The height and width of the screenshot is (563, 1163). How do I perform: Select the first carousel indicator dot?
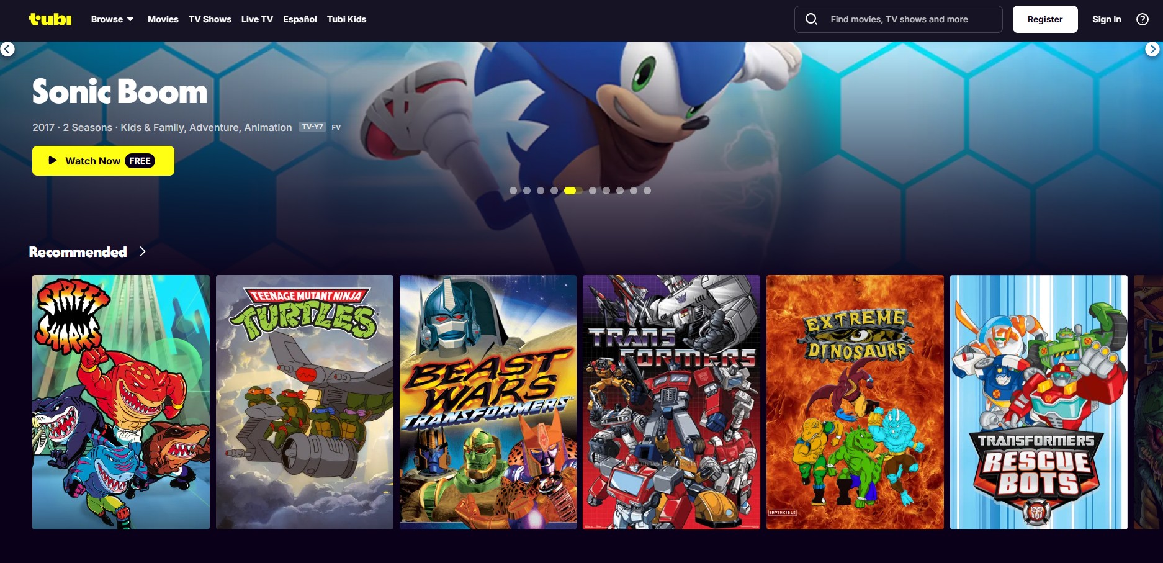point(513,191)
